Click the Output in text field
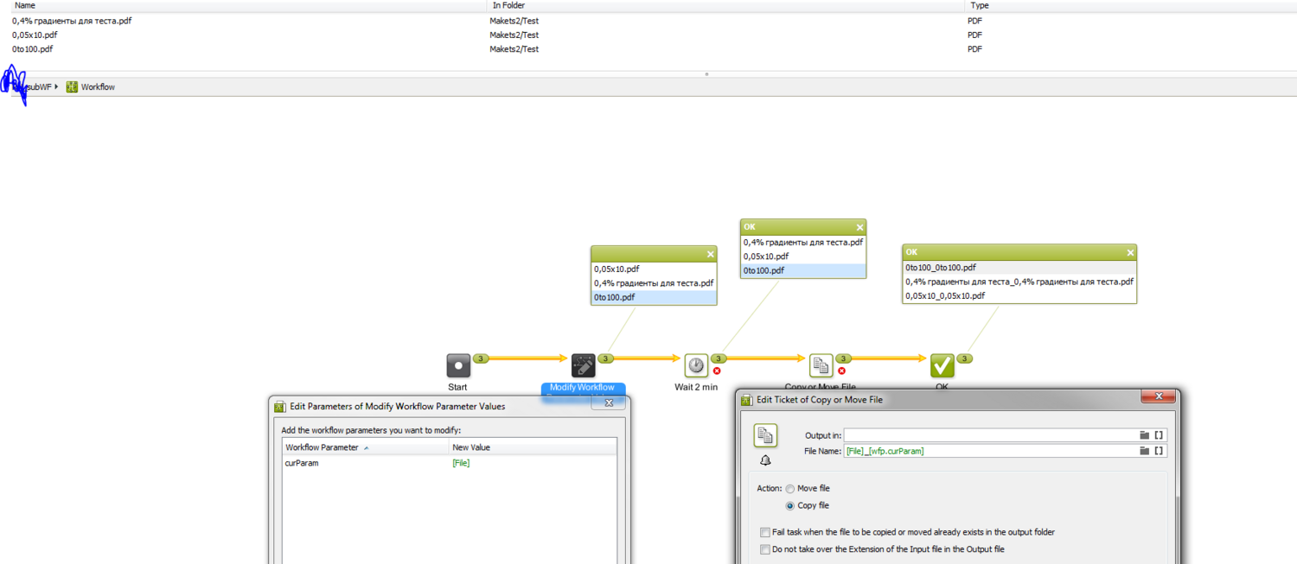Viewport: 1297px width, 564px height. (x=990, y=435)
